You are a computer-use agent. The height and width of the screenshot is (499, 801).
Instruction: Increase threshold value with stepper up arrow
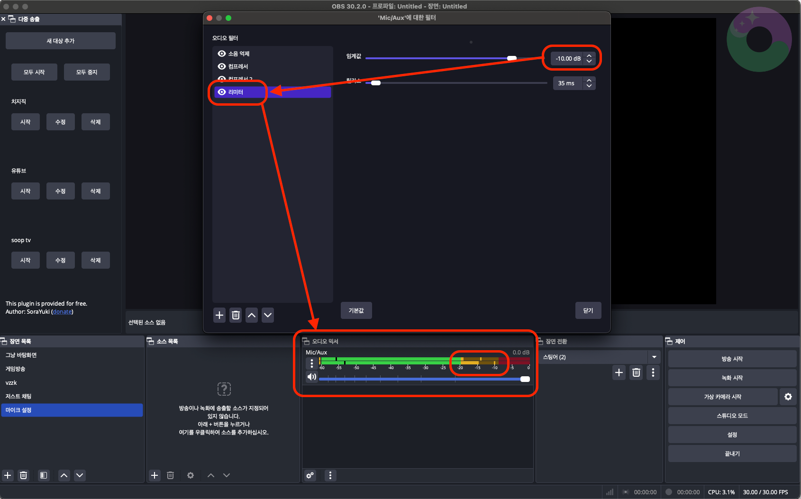[589, 55]
